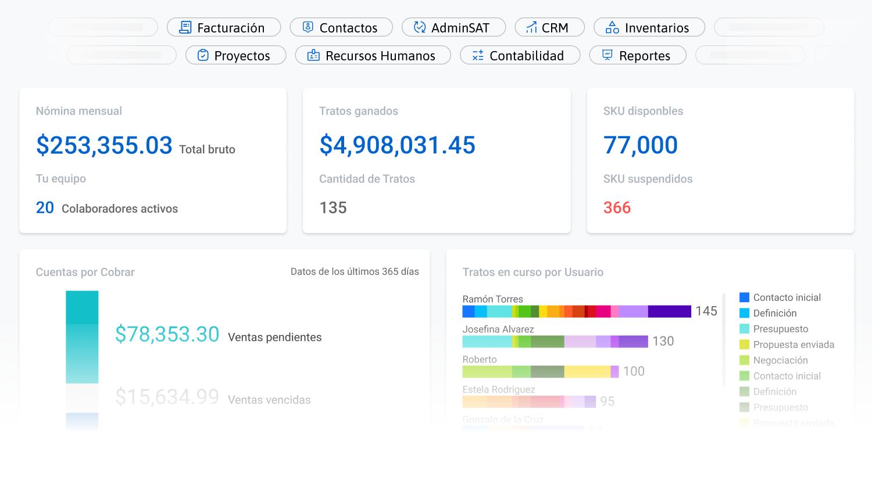Select the Contabilidad calculator icon

coord(478,55)
